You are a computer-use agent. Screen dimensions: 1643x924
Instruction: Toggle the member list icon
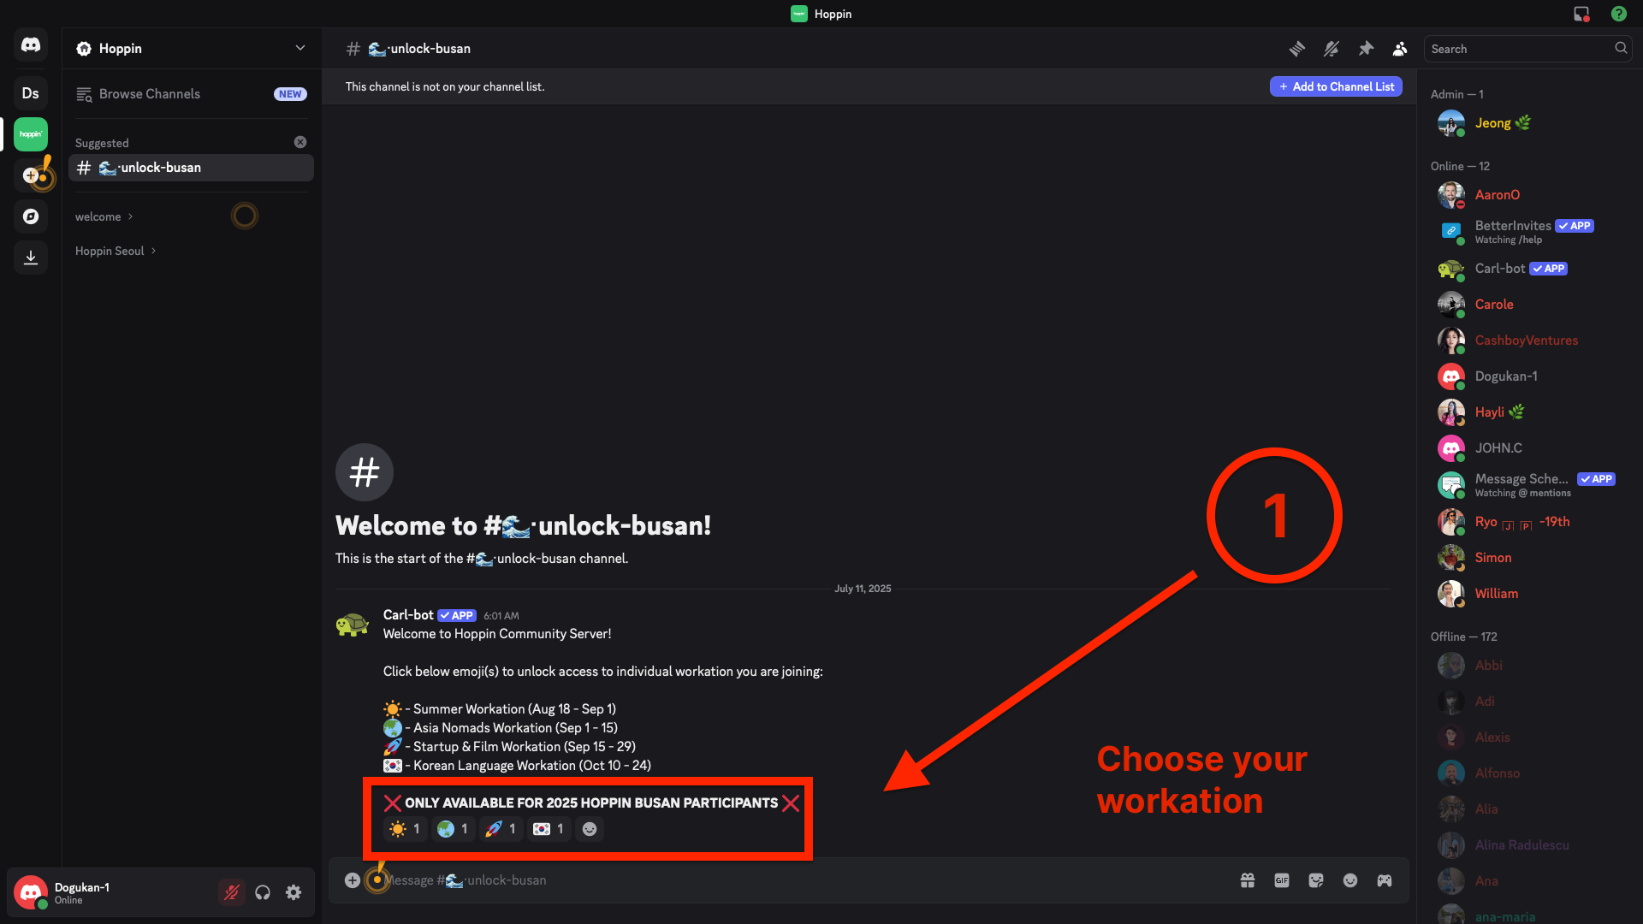1400,49
